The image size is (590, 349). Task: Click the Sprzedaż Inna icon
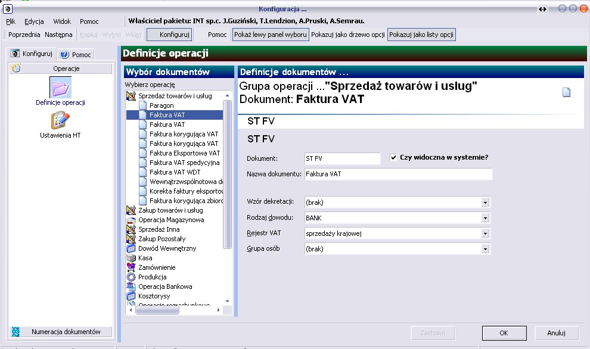pos(131,229)
